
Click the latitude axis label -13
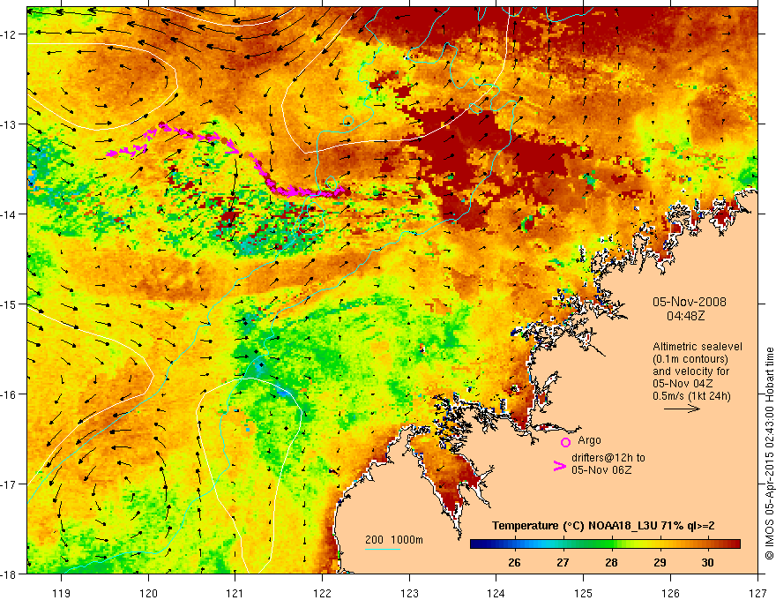[x=9, y=124]
